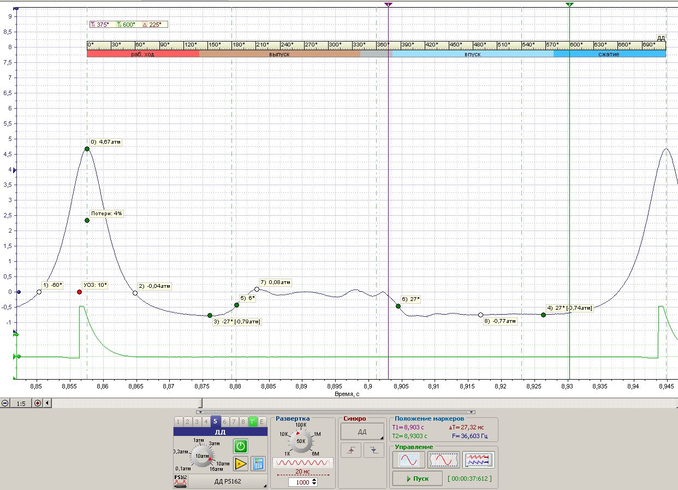Viewport: 678px width, 490px height.
Task: Click the 1:5 zoom ratio button
Action: (x=21, y=403)
